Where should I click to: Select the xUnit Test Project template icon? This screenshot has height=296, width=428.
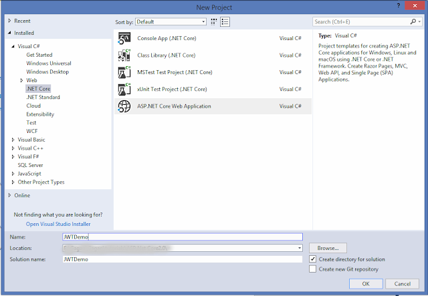[124, 90]
